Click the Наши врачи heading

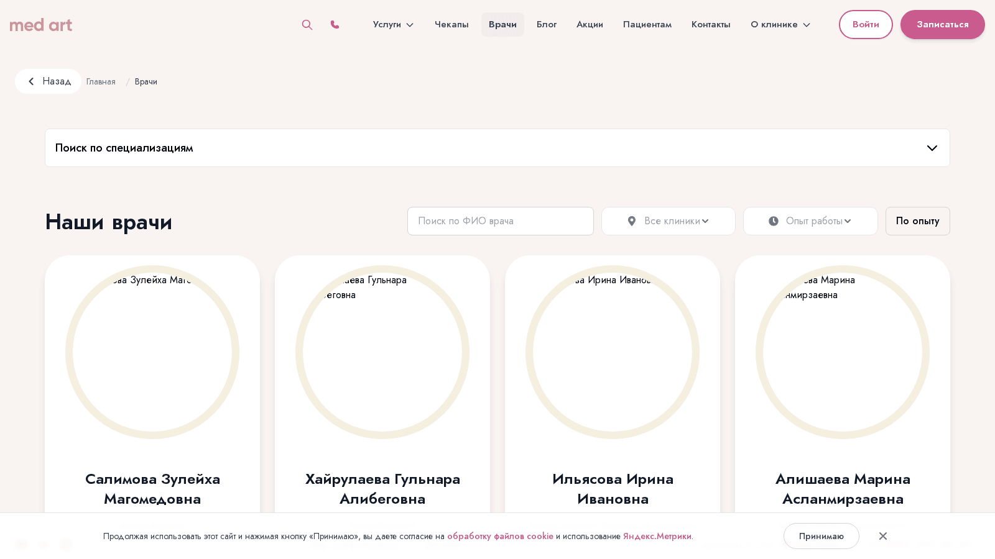(x=109, y=222)
